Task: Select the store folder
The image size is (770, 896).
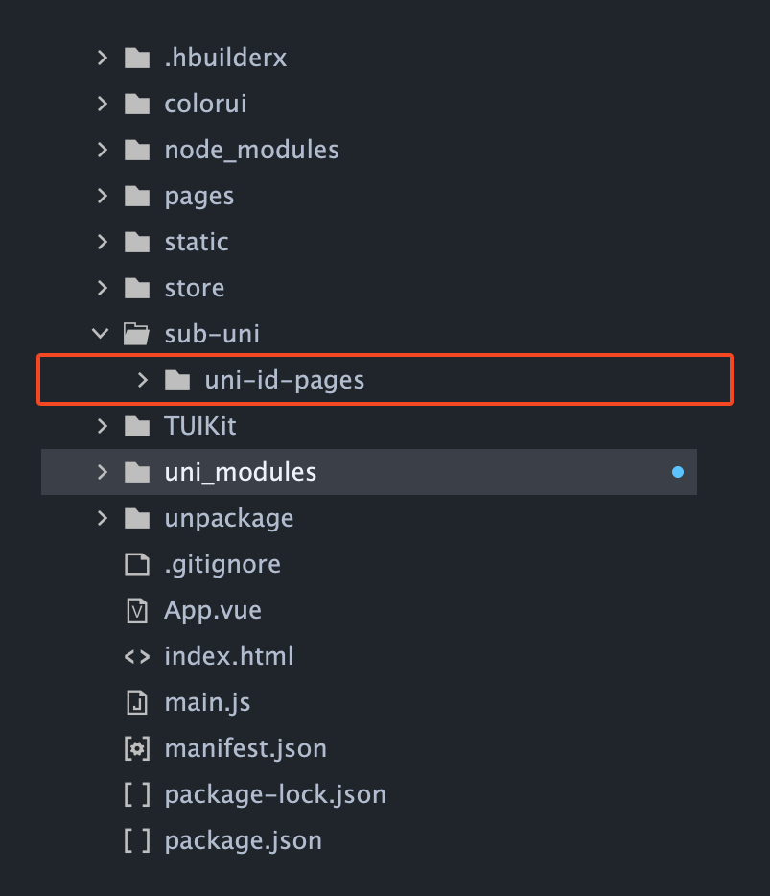Action: click(195, 288)
